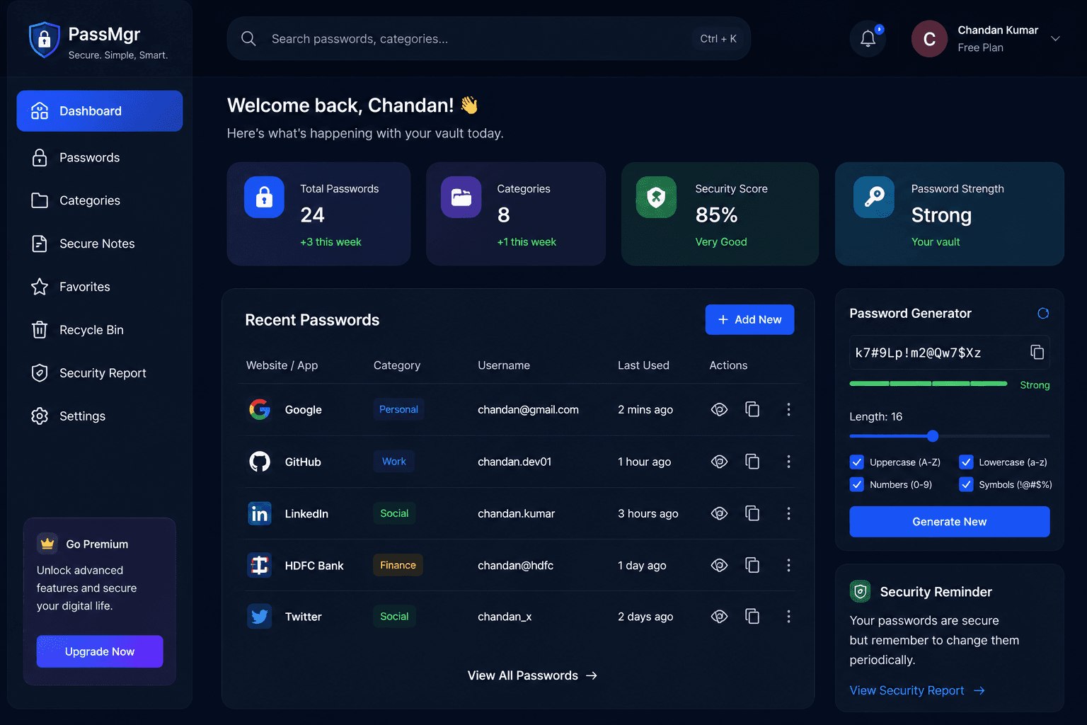Click the generated password text field

(x=949, y=353)
